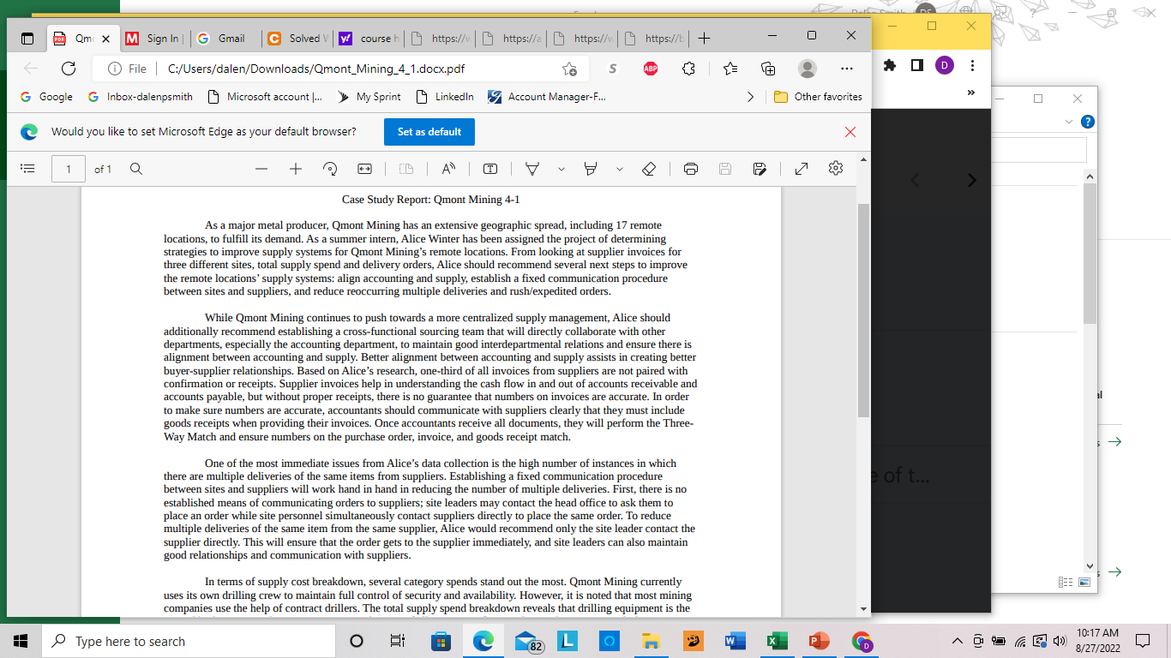Start Read aloud for the PDF
Viewport: 1171px width, 658px height.
(x=449, y=169)
